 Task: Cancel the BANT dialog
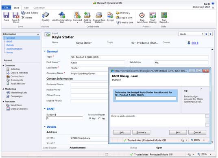tap(197, 132)
